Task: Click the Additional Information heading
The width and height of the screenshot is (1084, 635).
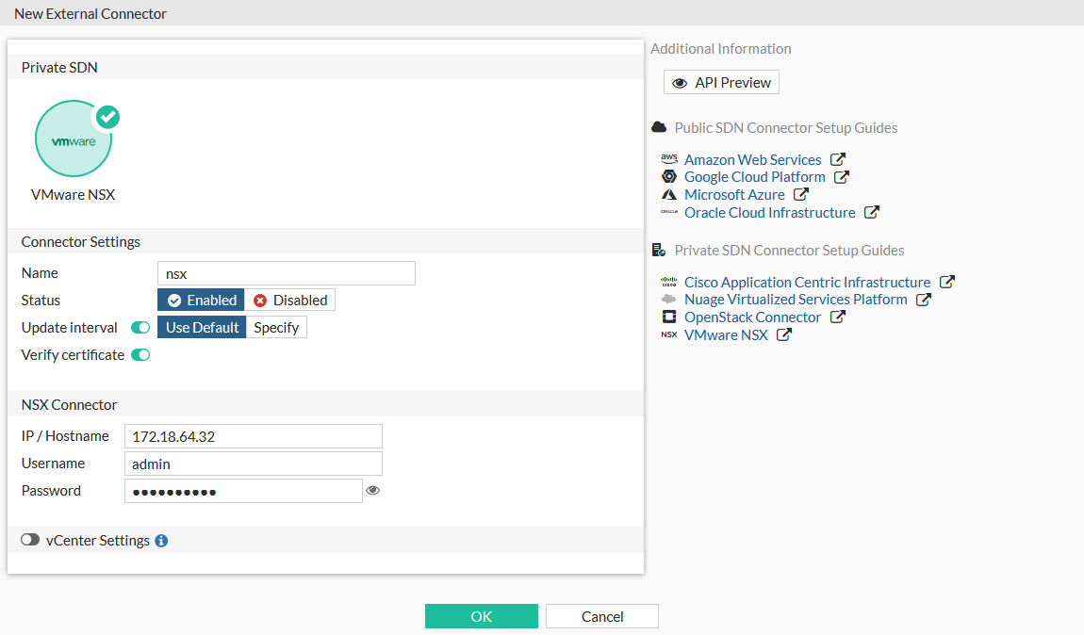Action: pos(720,48)
